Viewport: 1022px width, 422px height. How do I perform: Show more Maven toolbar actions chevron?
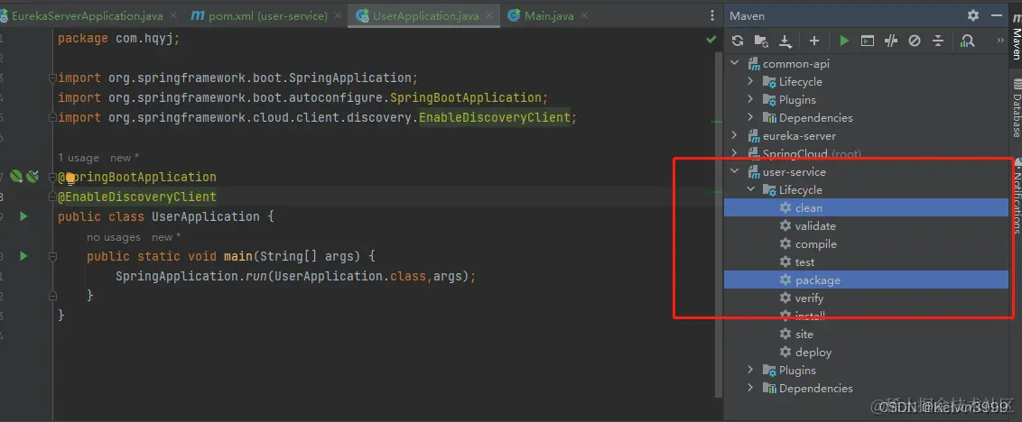(x=1000, y=41)
